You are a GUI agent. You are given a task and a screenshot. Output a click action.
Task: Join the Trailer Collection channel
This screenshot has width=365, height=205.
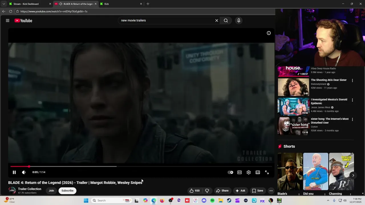point(51,191)
